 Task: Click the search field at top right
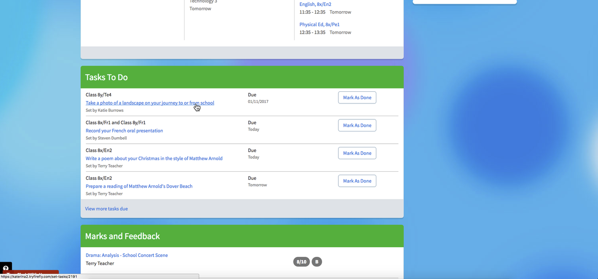[x=464, y=1]
